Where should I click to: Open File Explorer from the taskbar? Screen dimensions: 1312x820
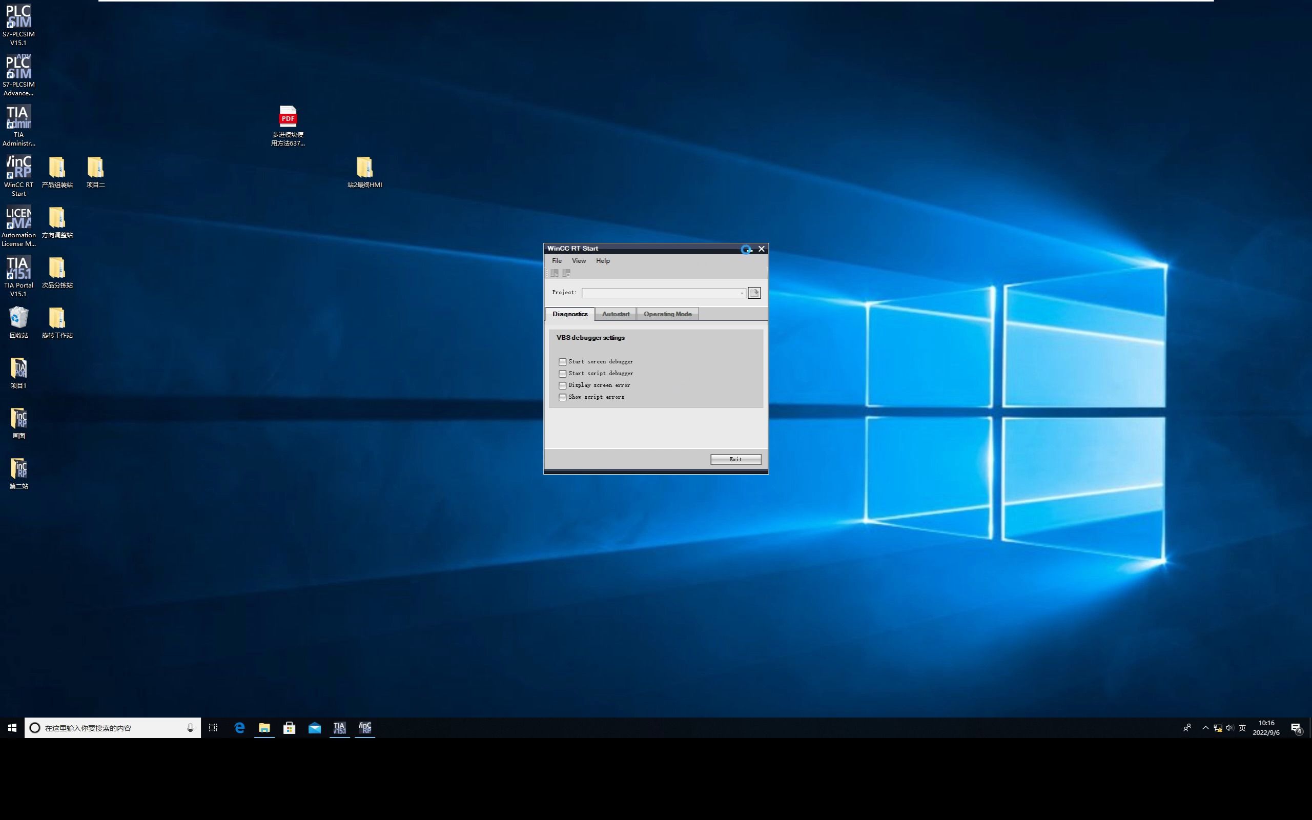(264, 728)
